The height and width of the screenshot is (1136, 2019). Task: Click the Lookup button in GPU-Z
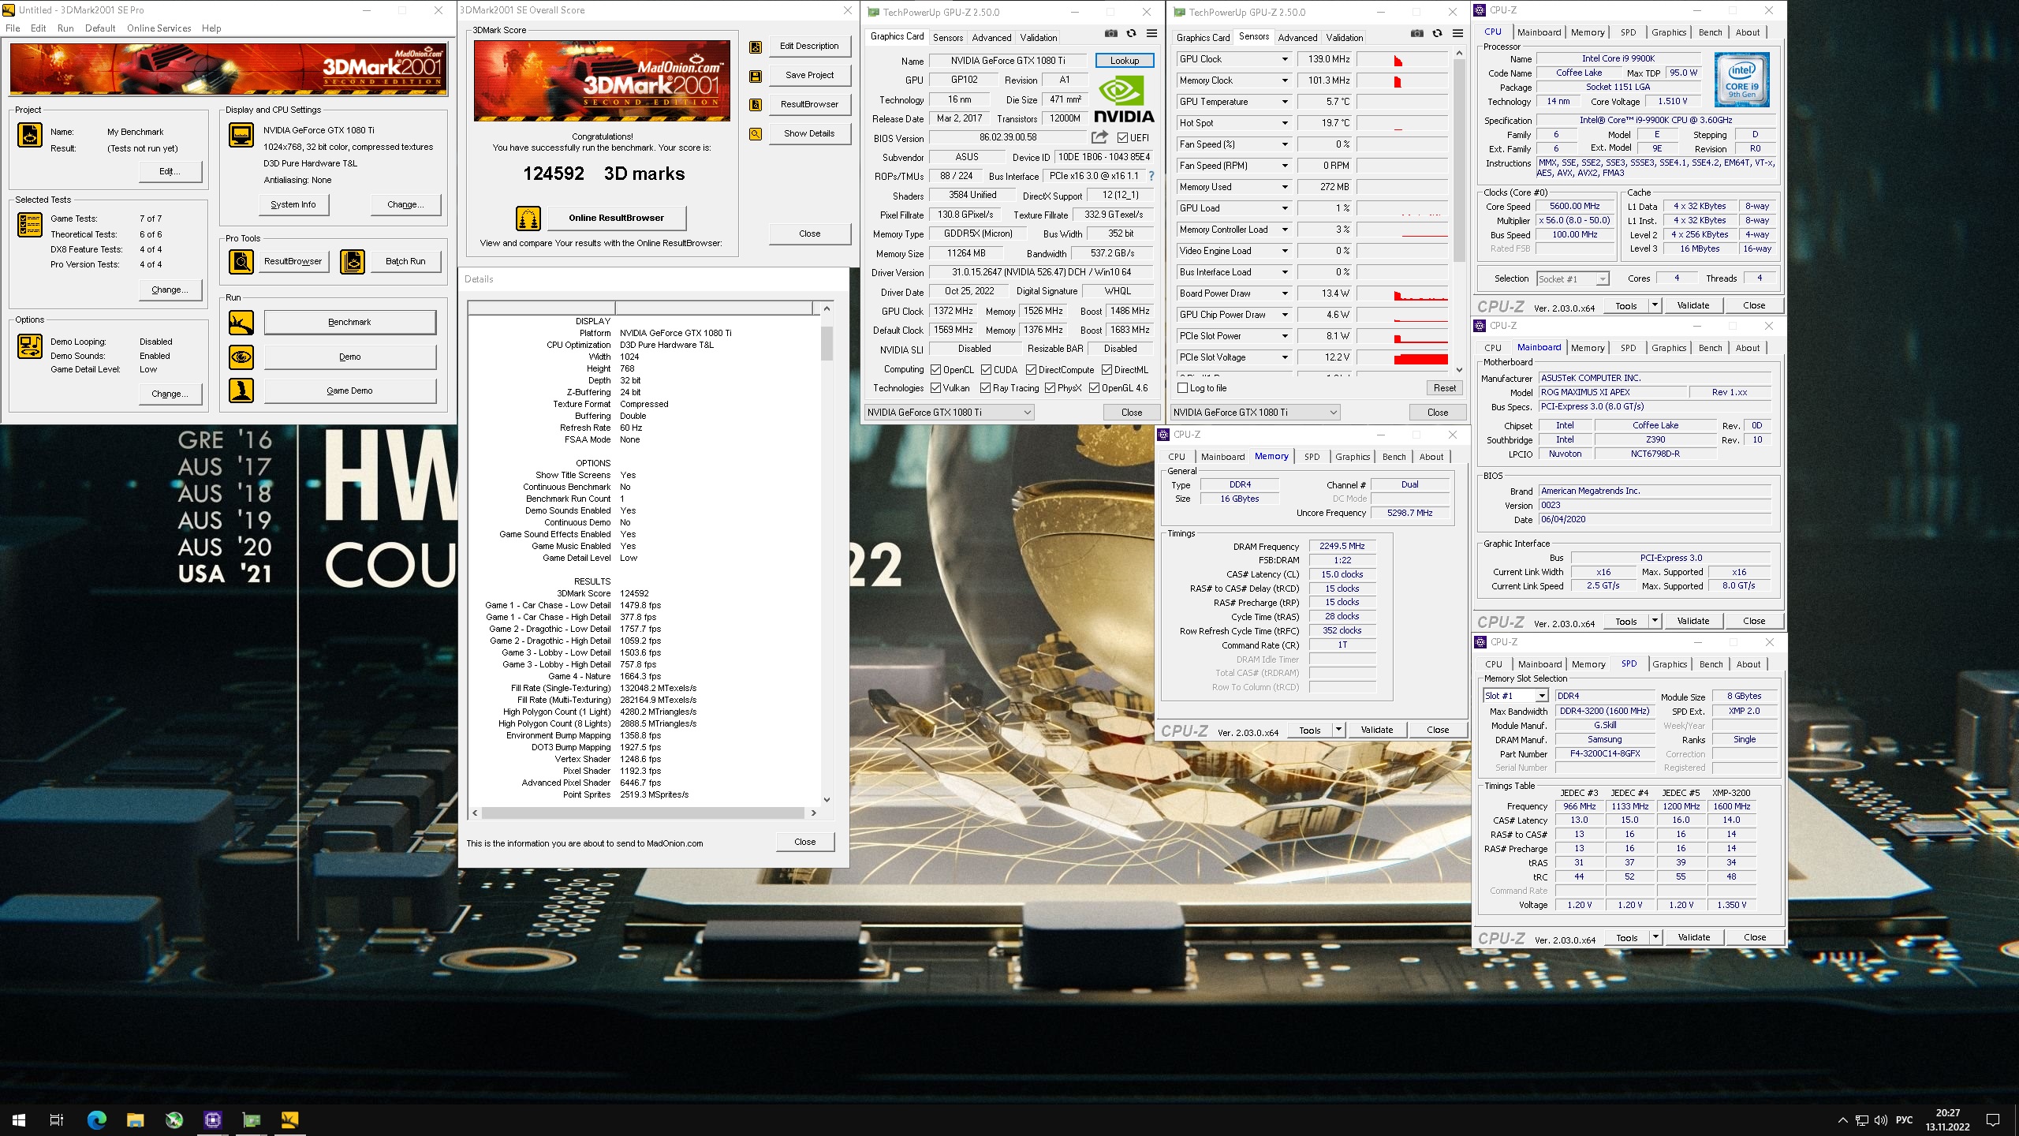point(1124,61)
